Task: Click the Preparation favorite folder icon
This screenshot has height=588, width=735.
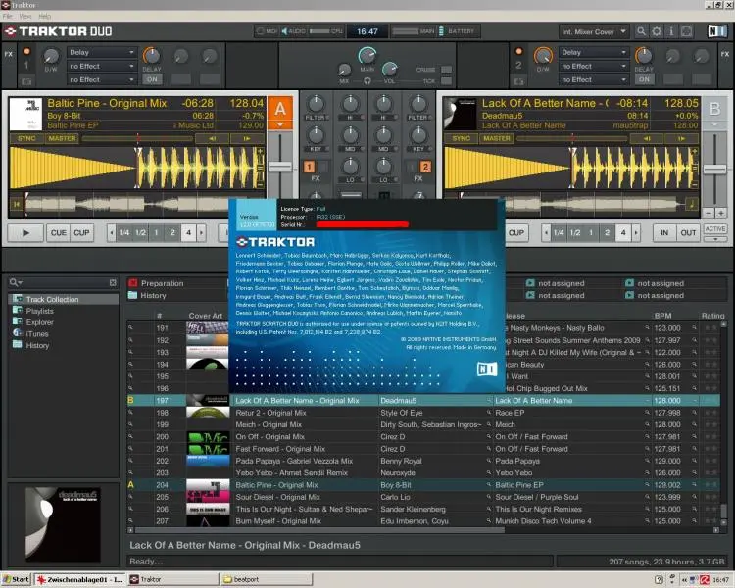Action: pos(133,283)
